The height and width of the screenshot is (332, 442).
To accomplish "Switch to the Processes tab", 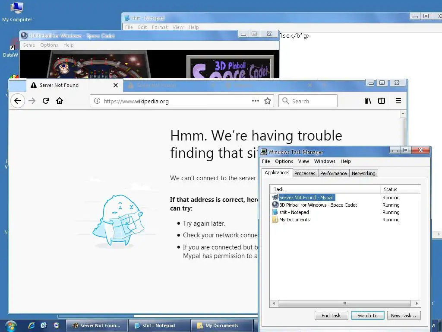I will tap(305, 173).
